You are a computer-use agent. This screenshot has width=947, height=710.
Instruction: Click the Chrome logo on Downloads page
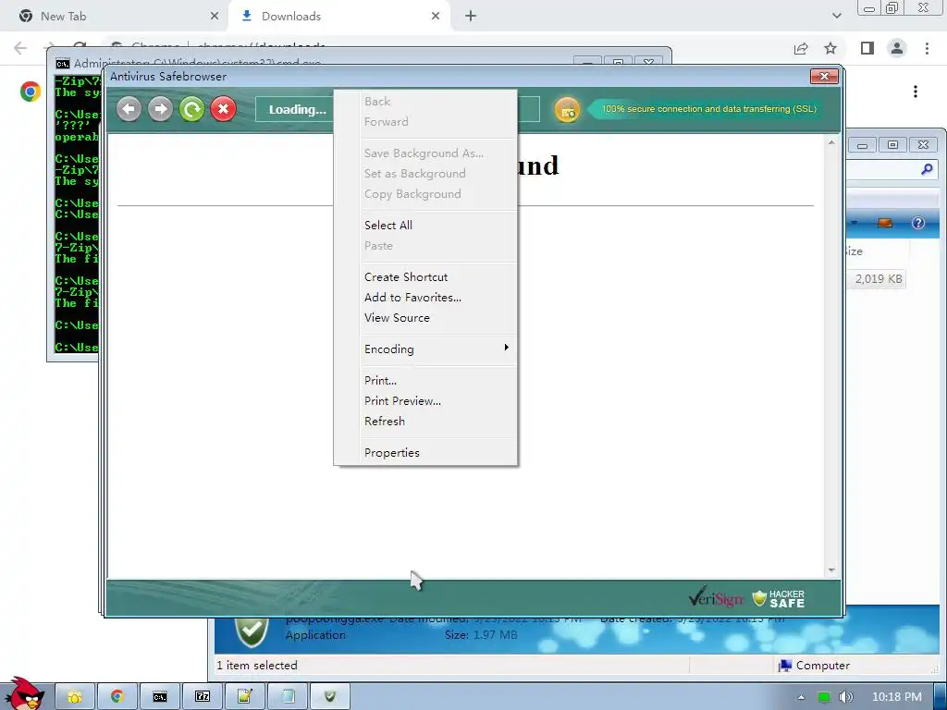[31, 92]
